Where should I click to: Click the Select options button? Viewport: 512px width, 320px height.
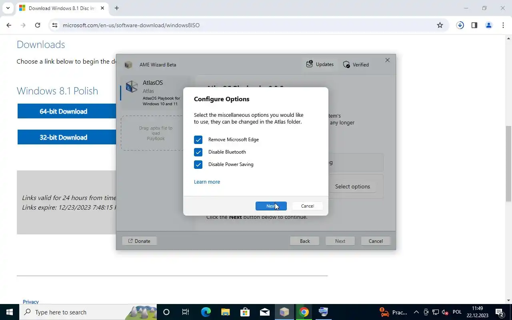(352, 186)
